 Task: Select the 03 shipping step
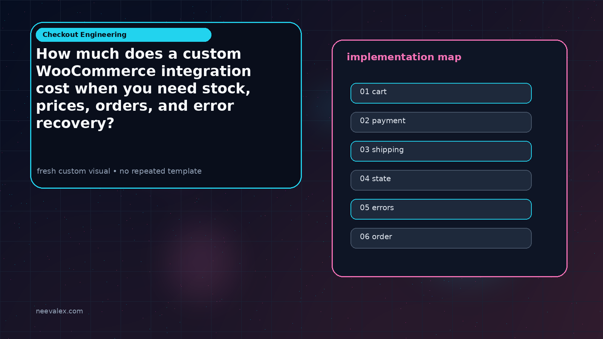tap(441, 151)
